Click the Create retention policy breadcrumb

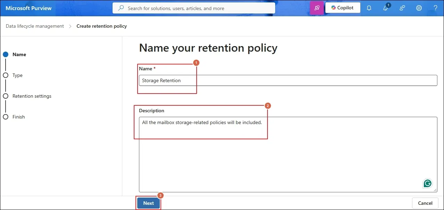(x=102, y=26)
